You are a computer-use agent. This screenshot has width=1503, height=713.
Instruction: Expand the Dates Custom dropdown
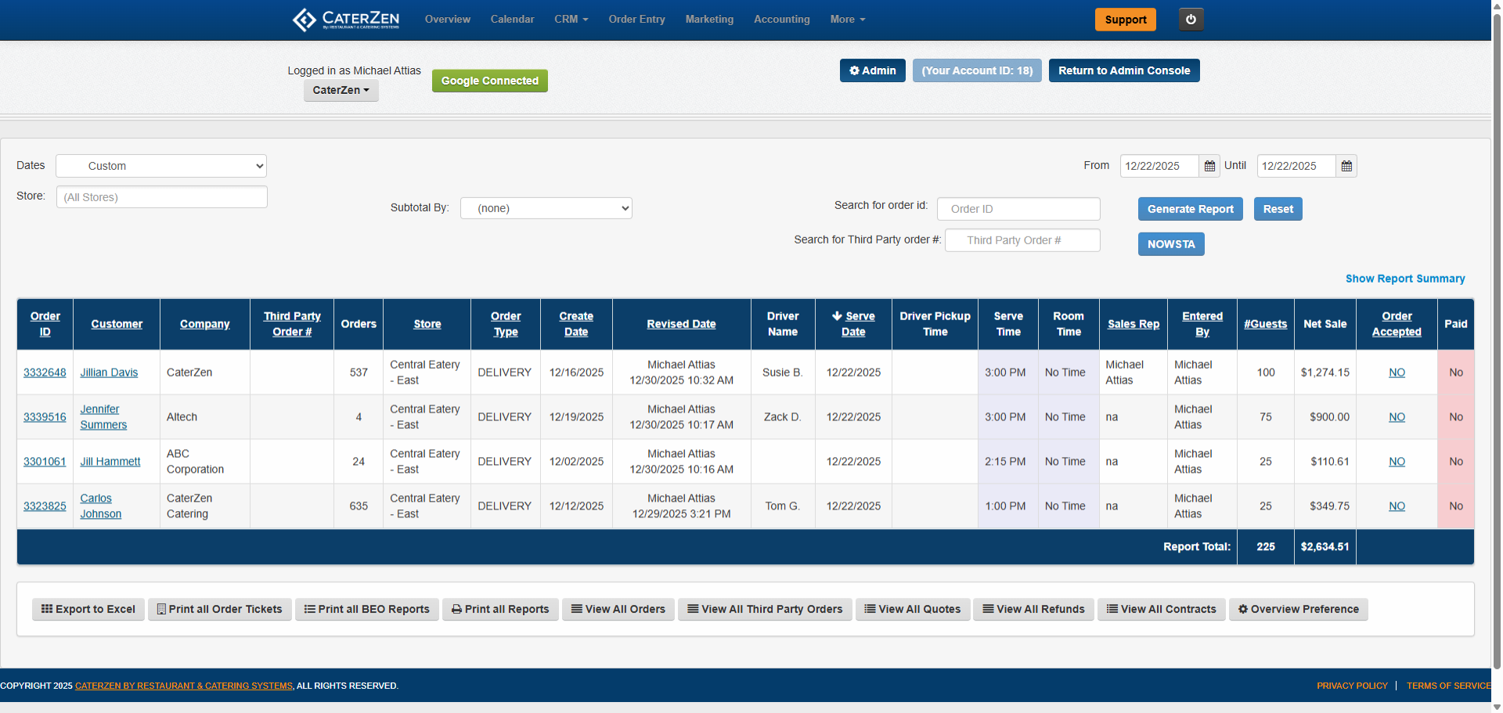pos(161,166)
